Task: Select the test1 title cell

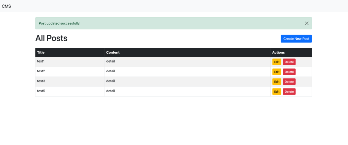Action: [41, 62]
